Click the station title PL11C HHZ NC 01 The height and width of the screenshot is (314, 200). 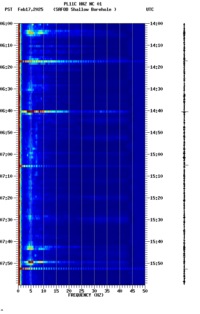click(83, 4)
